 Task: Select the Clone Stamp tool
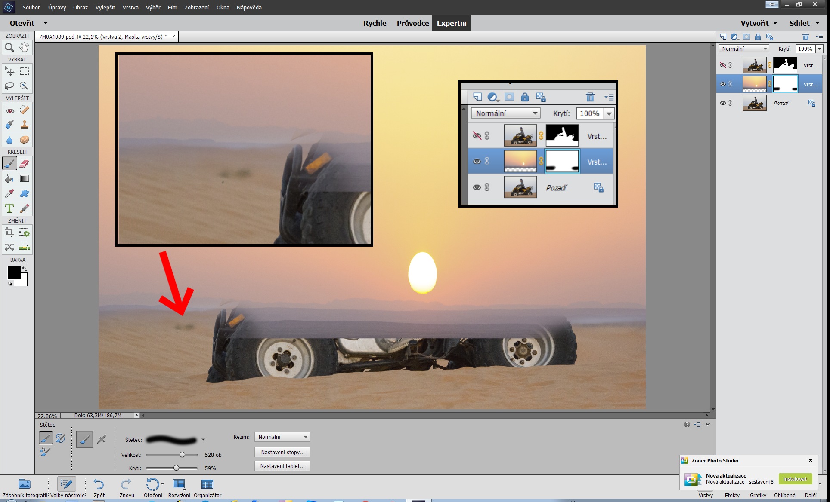[x=25, y=125]
